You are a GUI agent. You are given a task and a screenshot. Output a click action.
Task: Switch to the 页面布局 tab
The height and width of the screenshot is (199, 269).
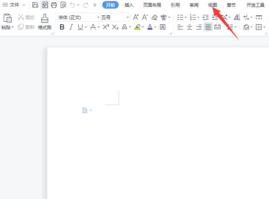[152, 5]
